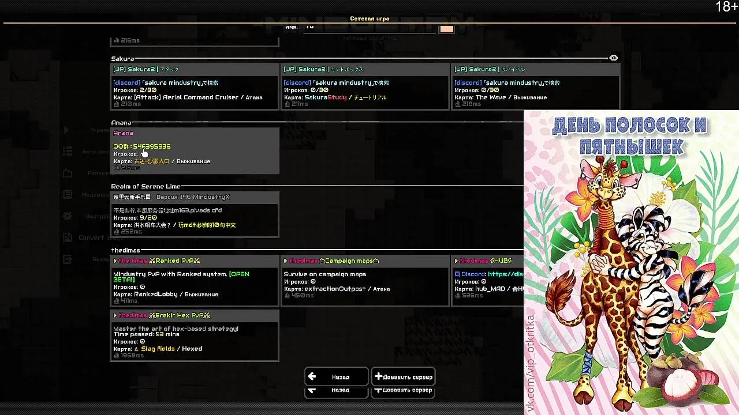Screen dimensions: 739x415
Task: Click the Anana group heading
Action: [x=121, y=123]
